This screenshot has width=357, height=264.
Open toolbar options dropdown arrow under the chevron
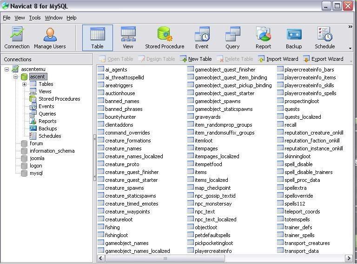pyautogui.click(x=350, y=48)
